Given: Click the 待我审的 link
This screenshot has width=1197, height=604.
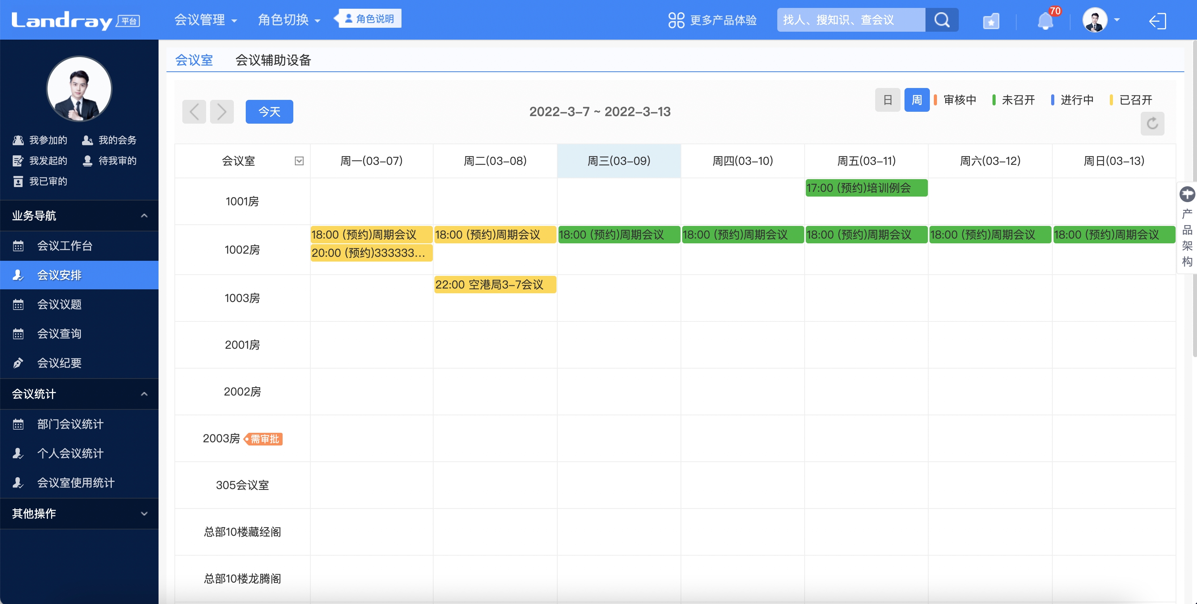Looking at the screenshot, I should 118,161.
